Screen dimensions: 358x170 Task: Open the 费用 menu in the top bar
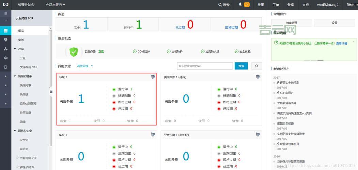point(261,5)
